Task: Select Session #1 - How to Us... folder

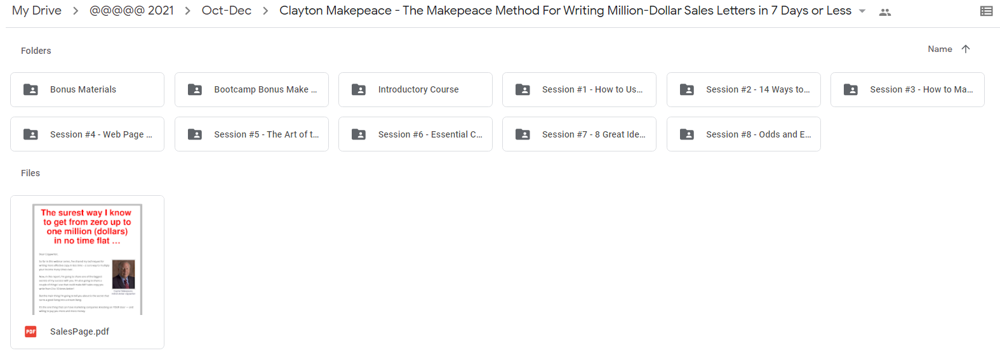Action: (x=579, y=89)
